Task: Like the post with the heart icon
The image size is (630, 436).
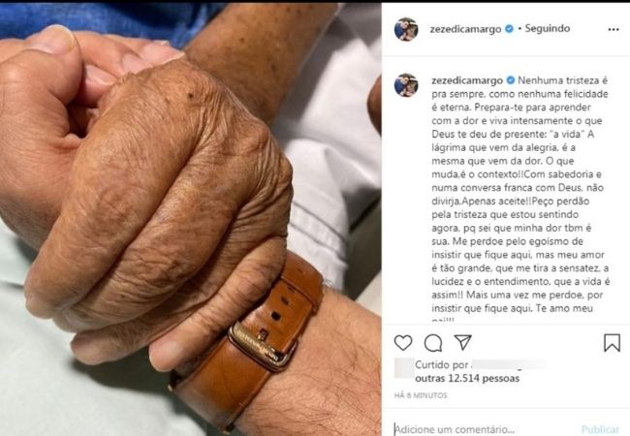Action: (x=403, y=343)
